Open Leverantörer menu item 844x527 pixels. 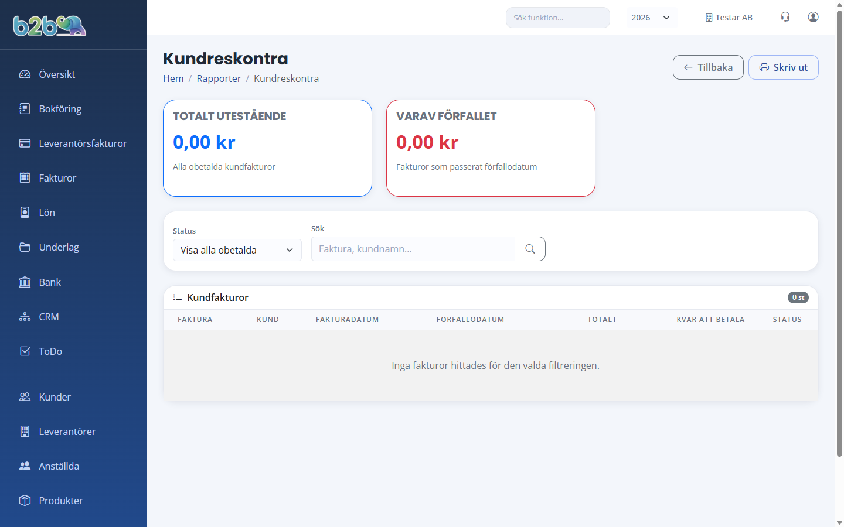[73, 432]
